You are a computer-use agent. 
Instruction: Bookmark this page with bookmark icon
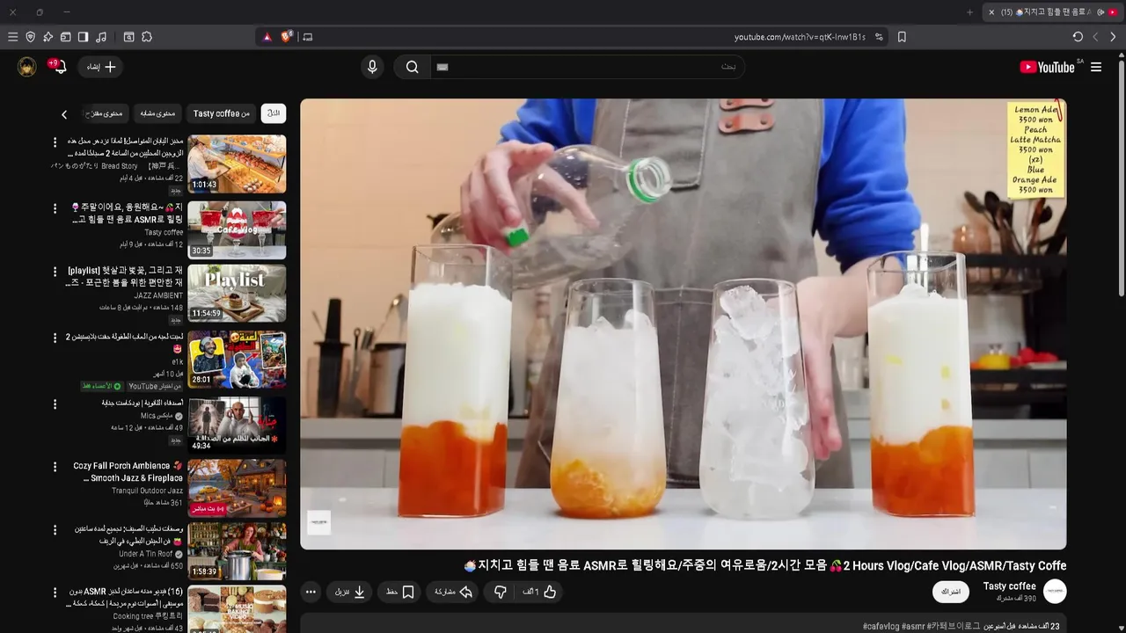(x=902, y=37)
